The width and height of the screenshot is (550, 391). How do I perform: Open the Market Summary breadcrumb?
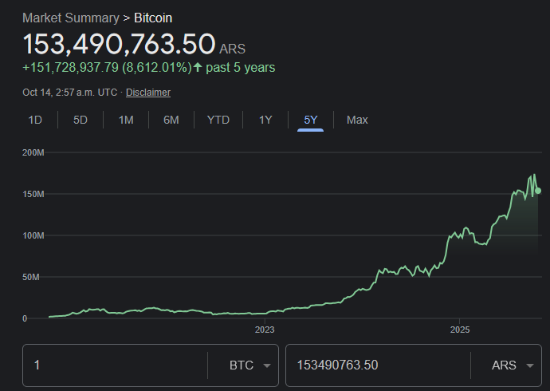point(71,18)
